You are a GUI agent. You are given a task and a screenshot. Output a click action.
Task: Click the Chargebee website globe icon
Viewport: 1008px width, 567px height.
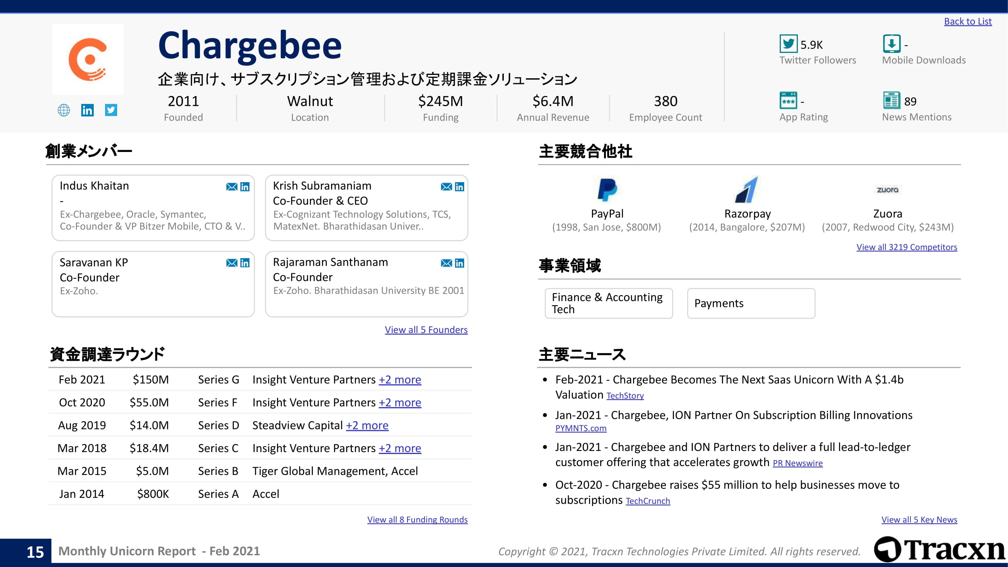coord(64,110)
